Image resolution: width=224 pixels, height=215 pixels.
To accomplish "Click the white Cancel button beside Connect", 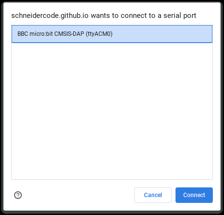I will pos(153,195).
